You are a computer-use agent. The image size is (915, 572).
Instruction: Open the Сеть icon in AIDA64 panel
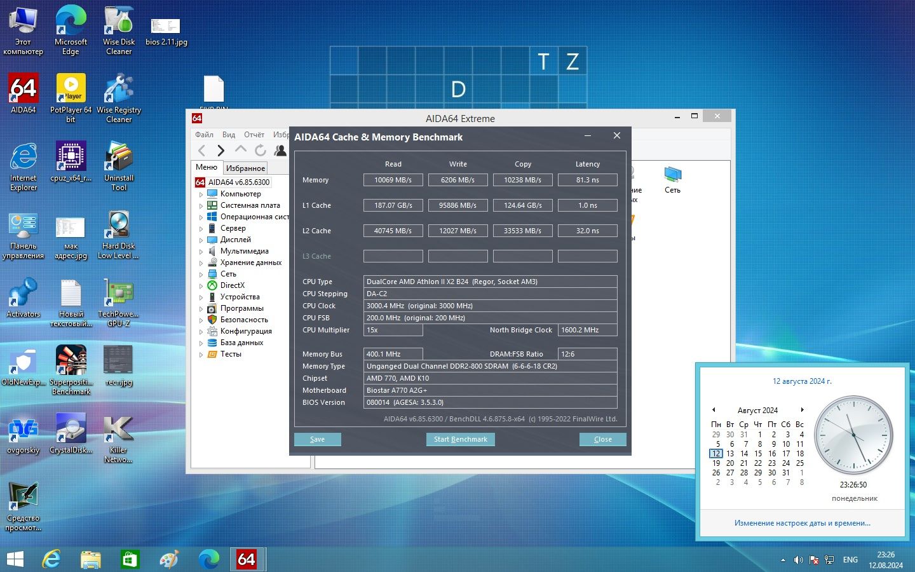(x=672, y=179)
